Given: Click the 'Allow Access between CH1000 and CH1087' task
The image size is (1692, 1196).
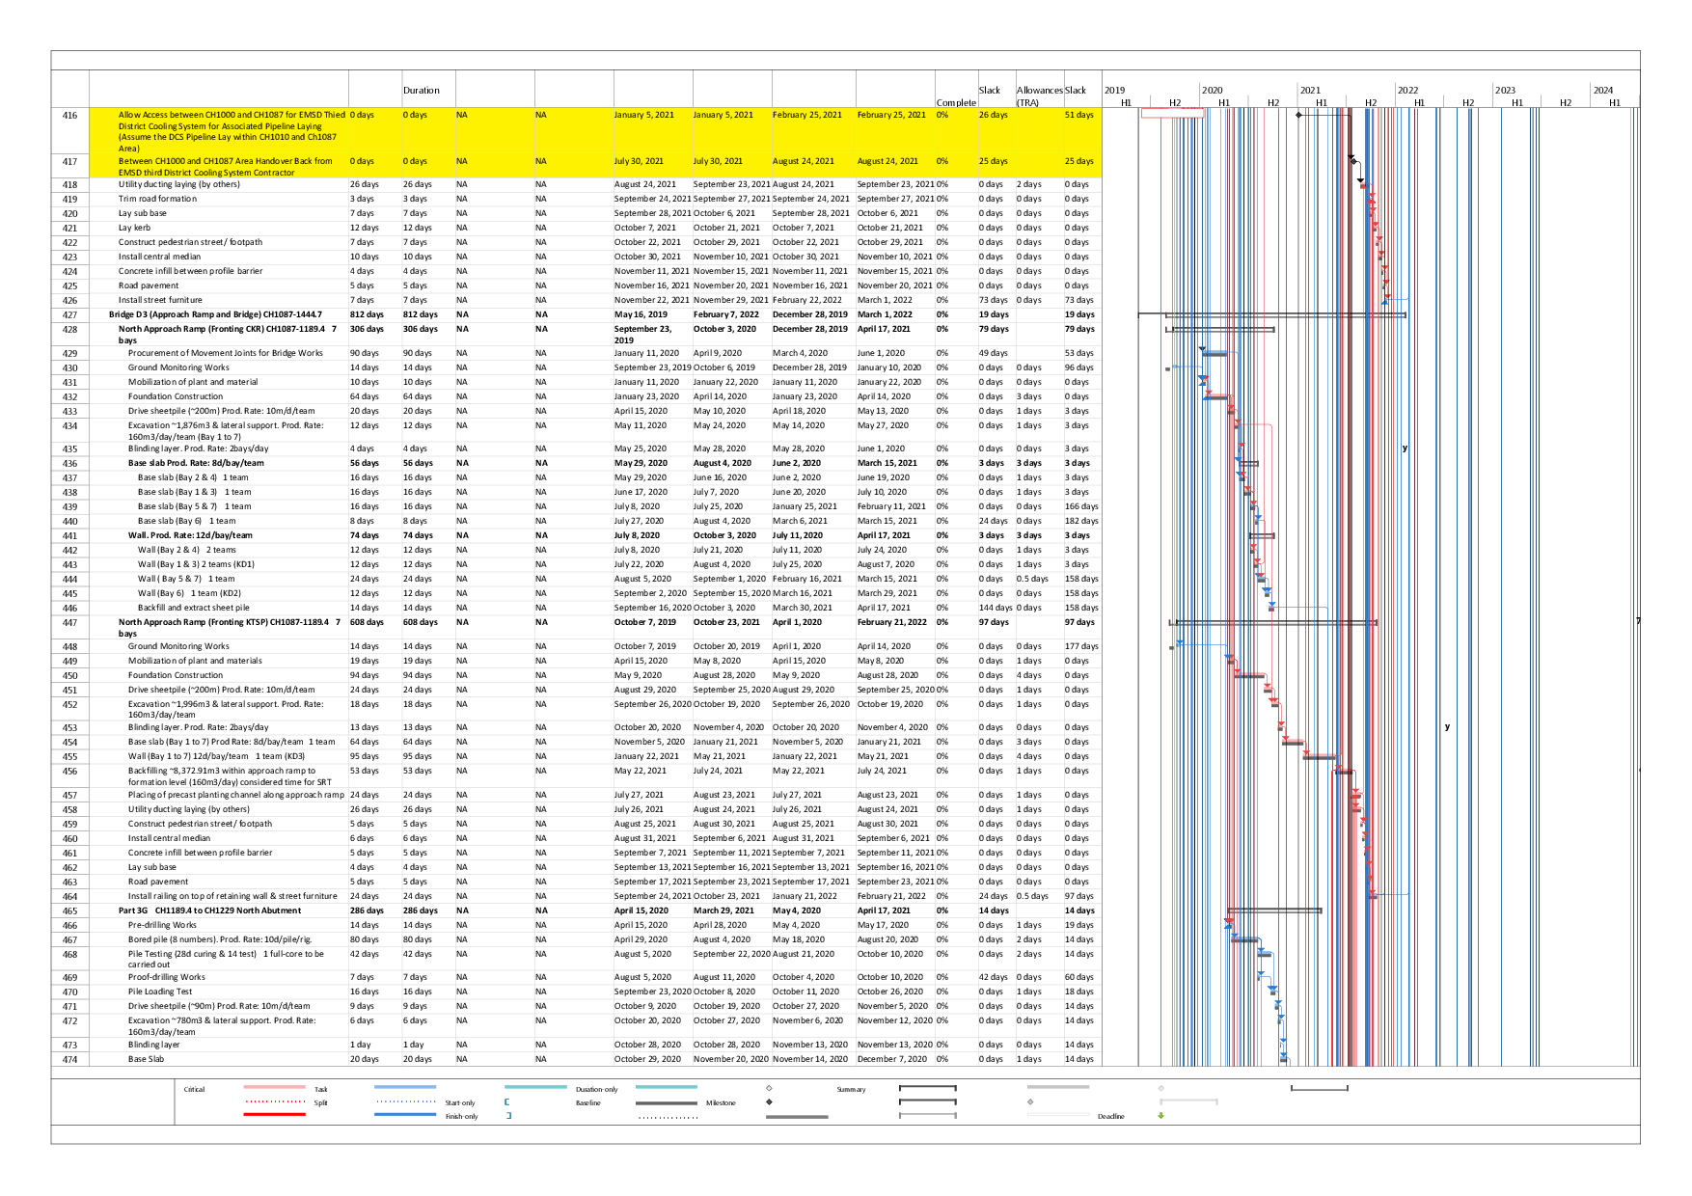Looking at the screenshot, I should point(232,131).
